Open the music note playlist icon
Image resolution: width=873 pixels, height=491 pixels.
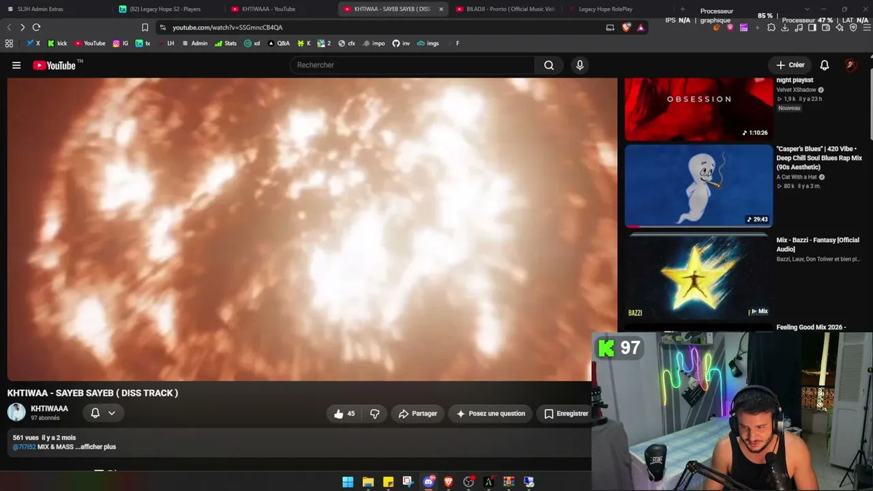(x=799, y=28)
